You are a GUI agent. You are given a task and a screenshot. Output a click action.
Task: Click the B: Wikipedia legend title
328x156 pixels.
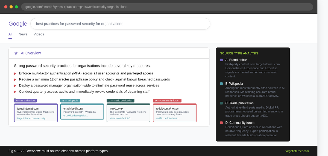click(x=234, y=84)
